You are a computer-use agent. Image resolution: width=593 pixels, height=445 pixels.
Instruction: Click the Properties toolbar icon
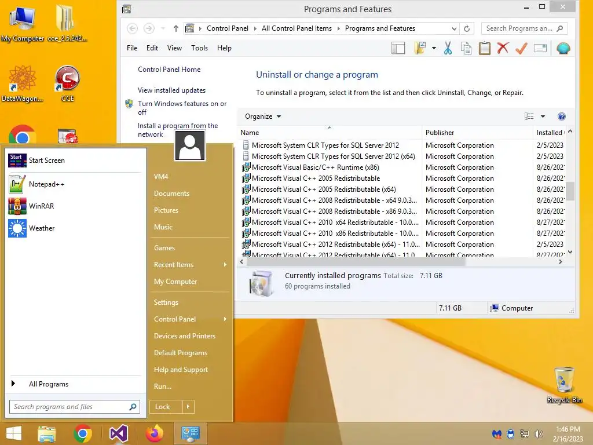click(540, 48)
